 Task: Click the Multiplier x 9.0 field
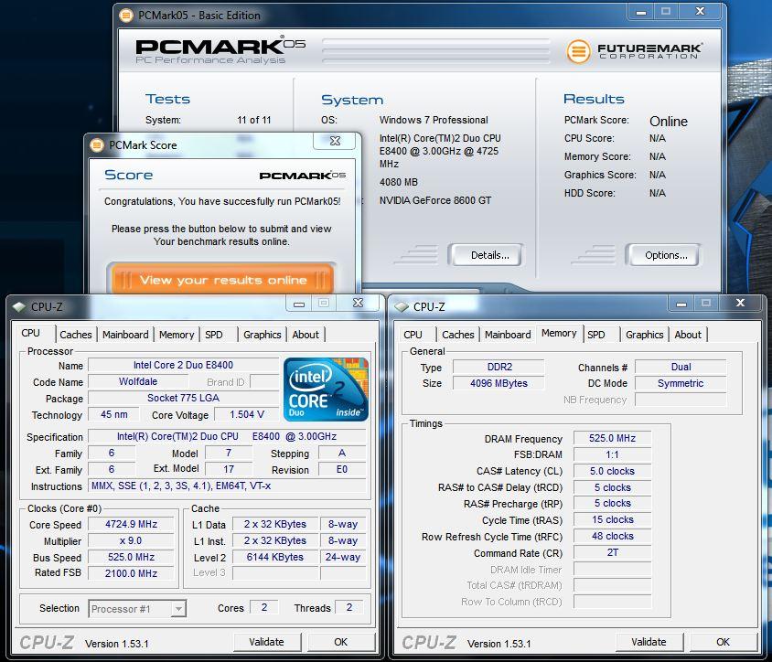click(x=131, y=541)
